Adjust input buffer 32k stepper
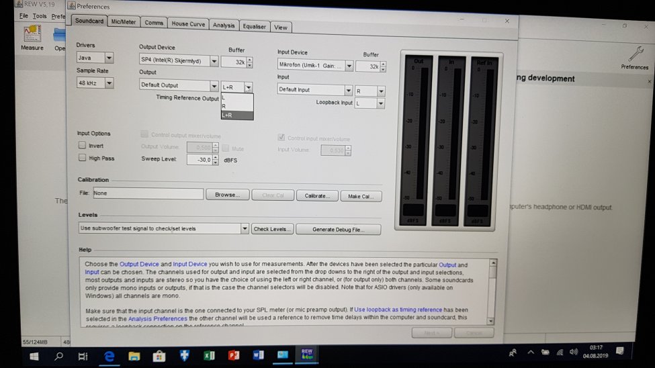Screen dimensions: 655x368 383,66
